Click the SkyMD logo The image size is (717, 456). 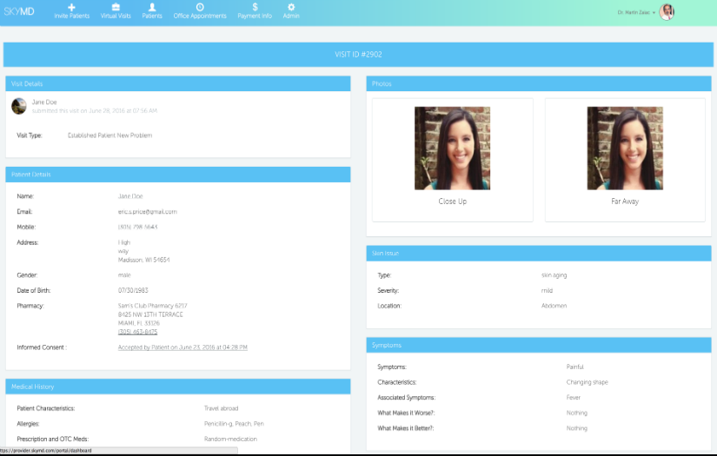tap(19, 11)
